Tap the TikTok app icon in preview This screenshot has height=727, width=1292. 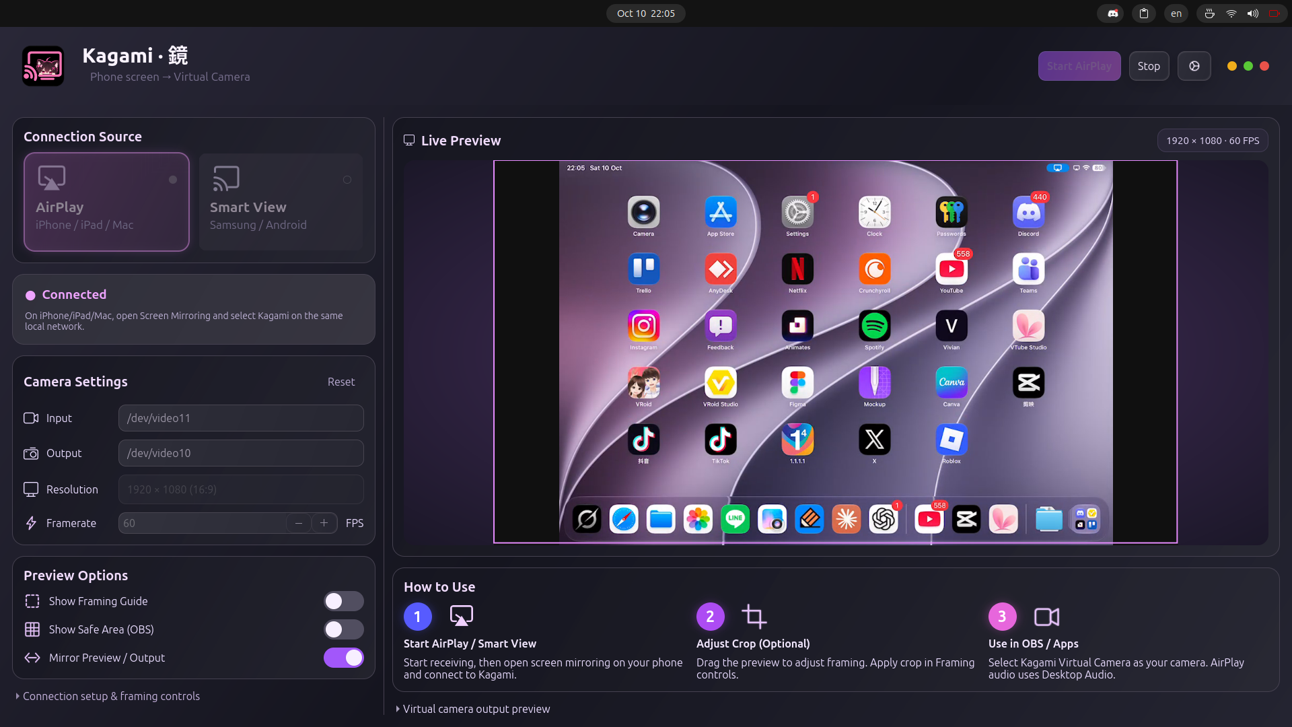(x=721, y=440)
